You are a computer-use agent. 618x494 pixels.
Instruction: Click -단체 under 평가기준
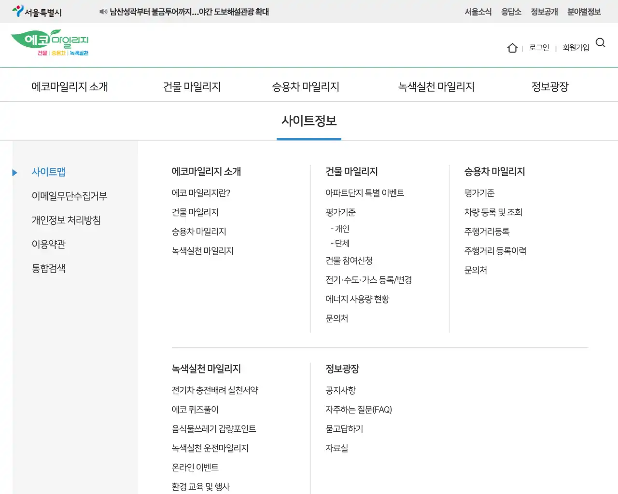pyautogui.click(x=340, y=243)
